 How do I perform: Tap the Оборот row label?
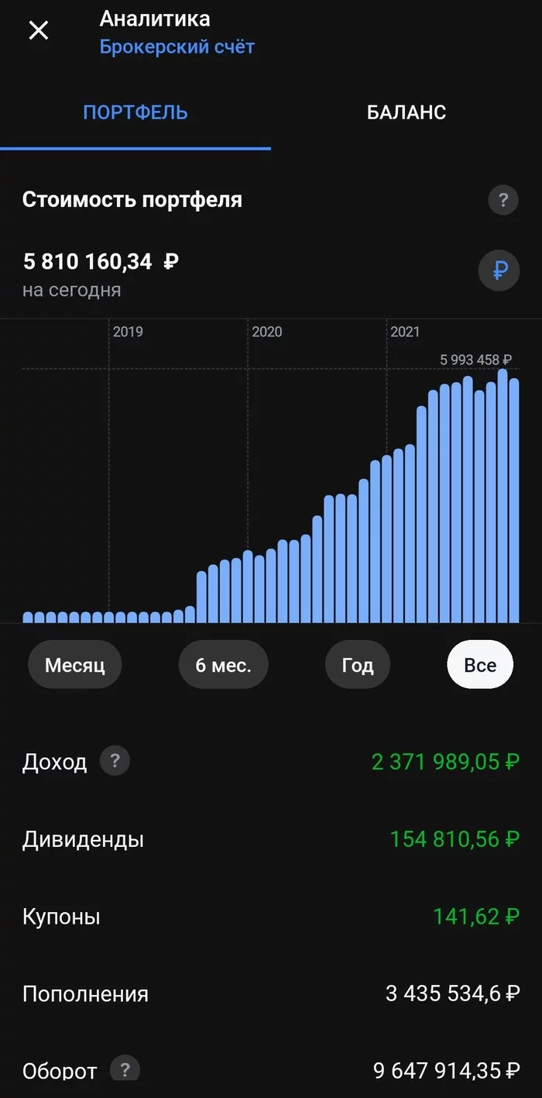60,1072
